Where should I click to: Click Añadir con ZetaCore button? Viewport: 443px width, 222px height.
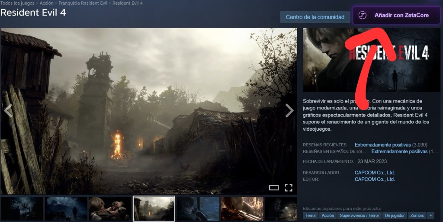(396, 15)
